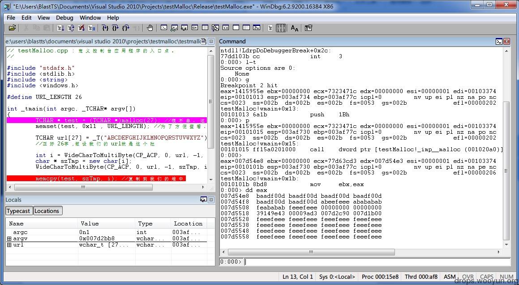Toggle source mode with 101 binary icon
Image resolution: width=519 pixels, height=285 pixels.
click(x=281, y=28)
